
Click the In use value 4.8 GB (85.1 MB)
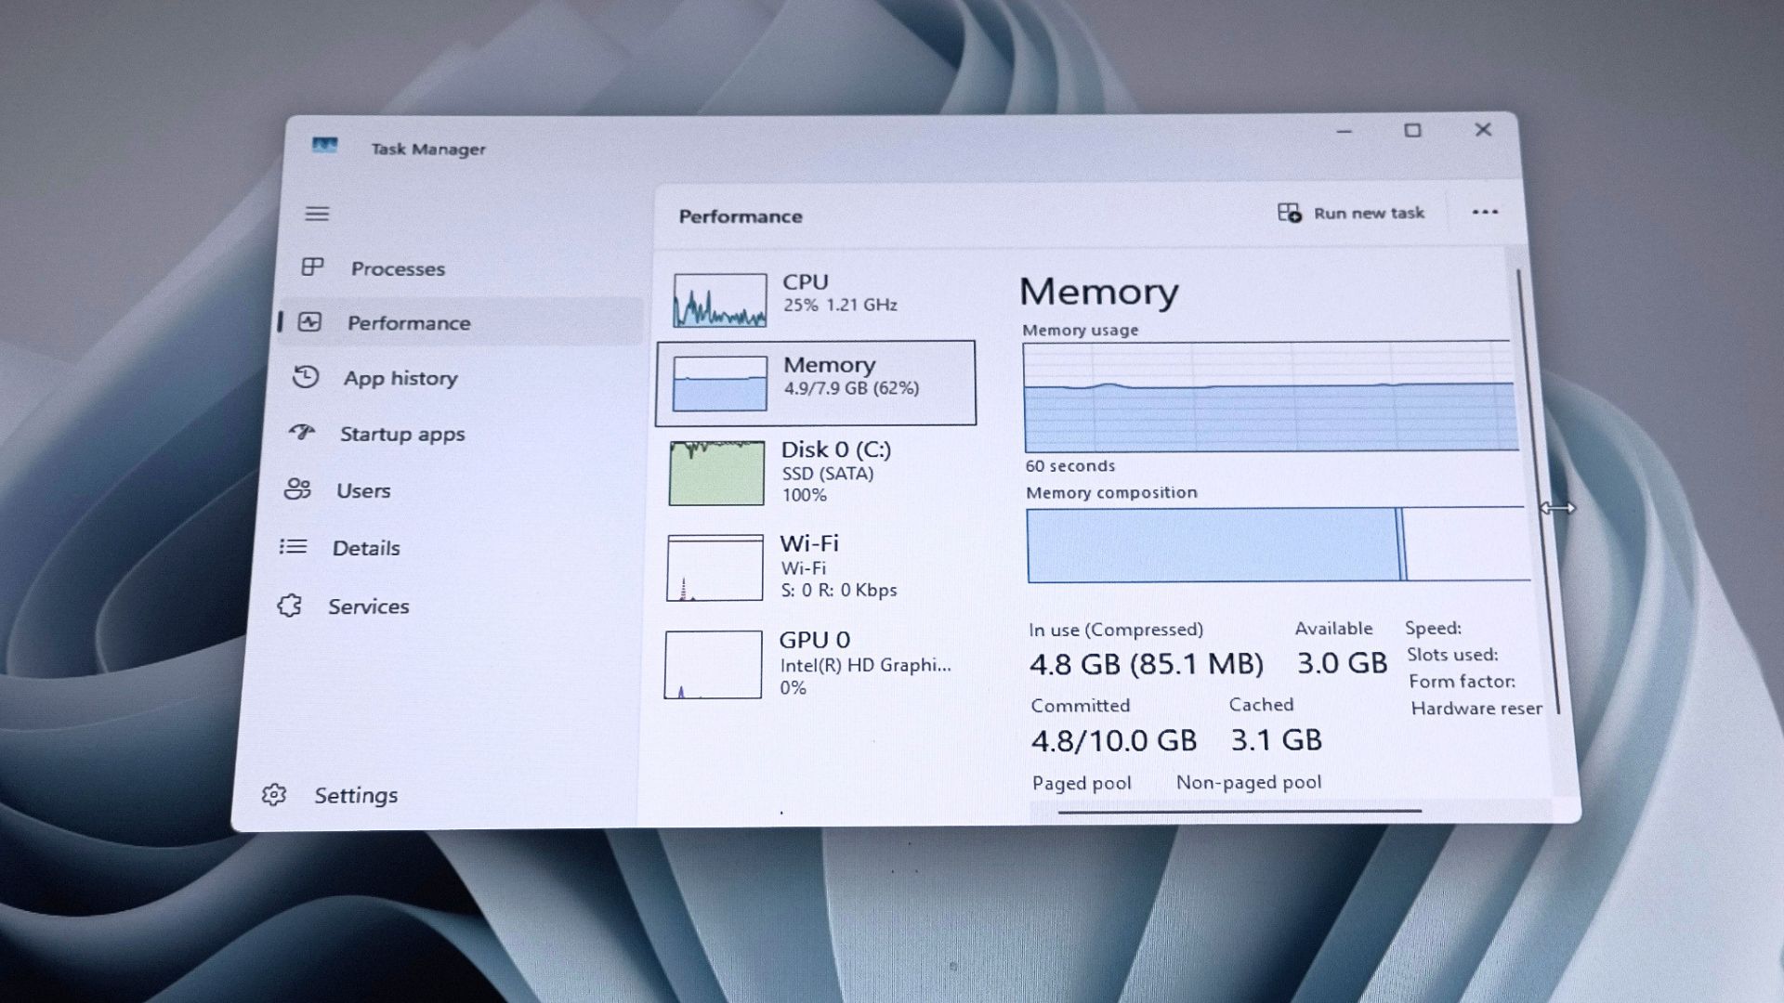click(1146, 663)
